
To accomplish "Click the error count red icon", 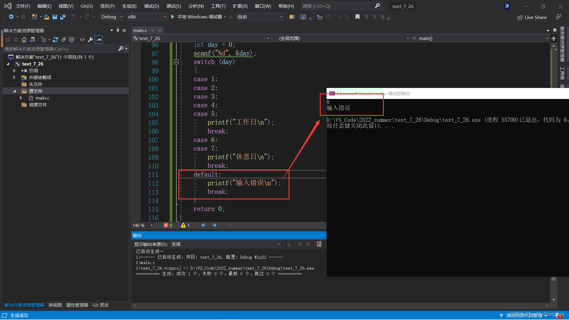I will tap(166, 225).
